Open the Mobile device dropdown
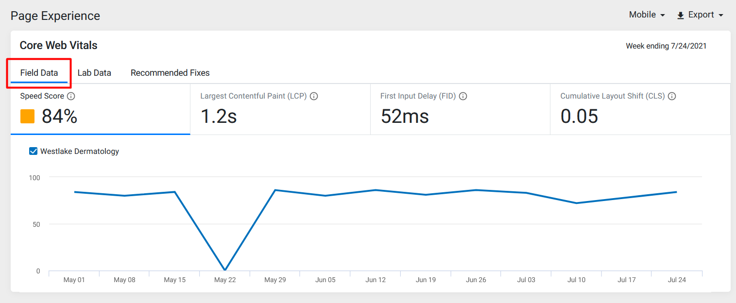 647,15
